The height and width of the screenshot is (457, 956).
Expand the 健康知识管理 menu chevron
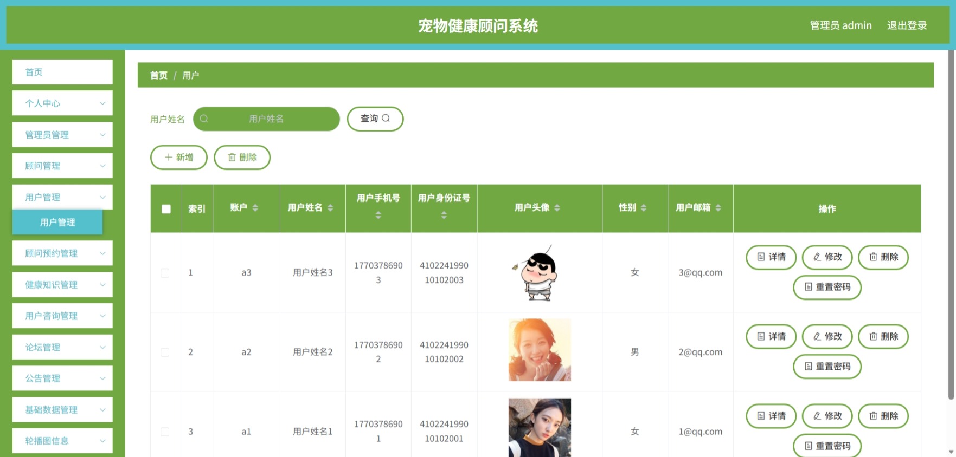pyautogui.click(x=102, y=285)
